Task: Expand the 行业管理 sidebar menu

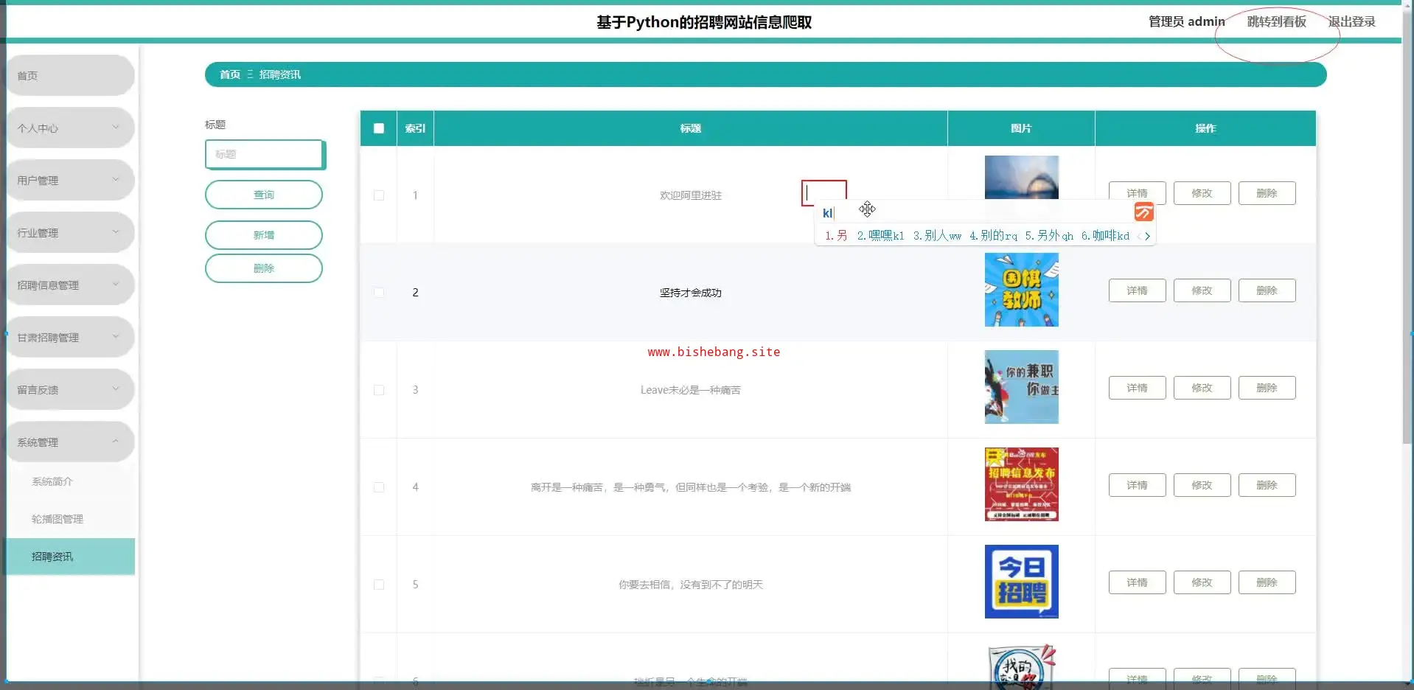Action: pyautogui.click(x=71, y=233)
